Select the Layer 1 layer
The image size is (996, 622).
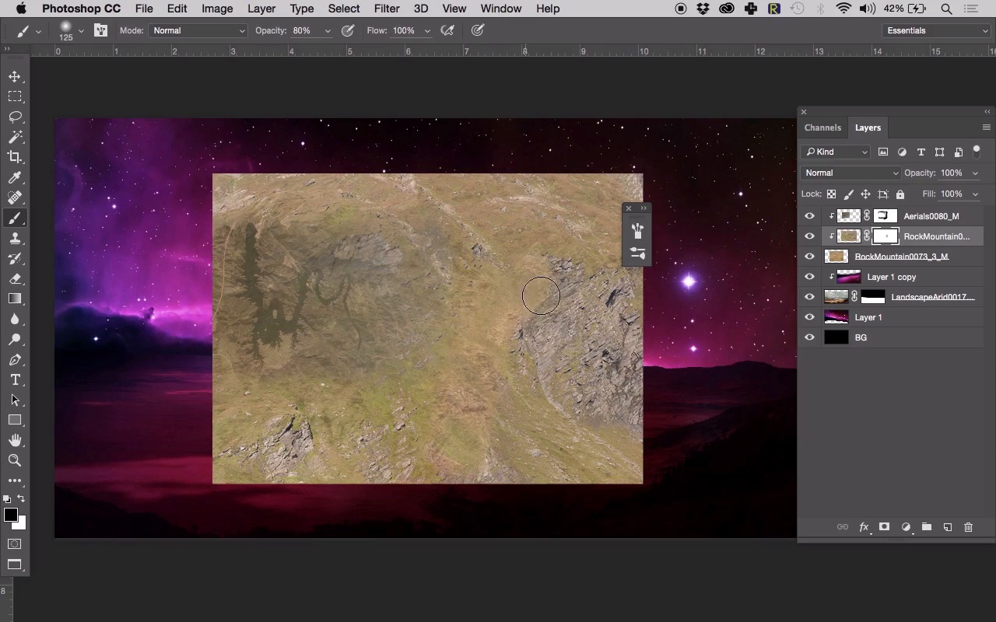pos(868,317)
